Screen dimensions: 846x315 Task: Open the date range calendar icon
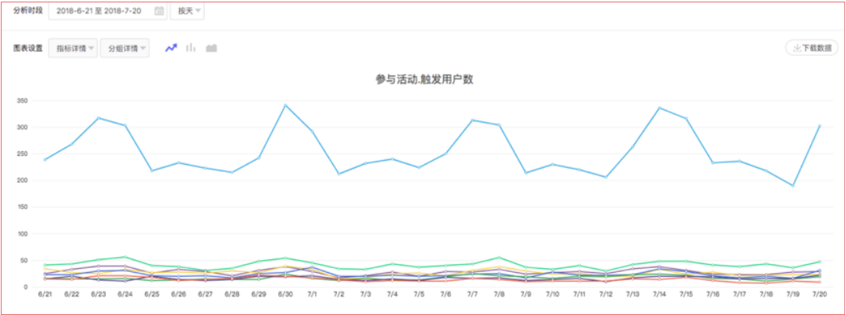tap(159, 11)
